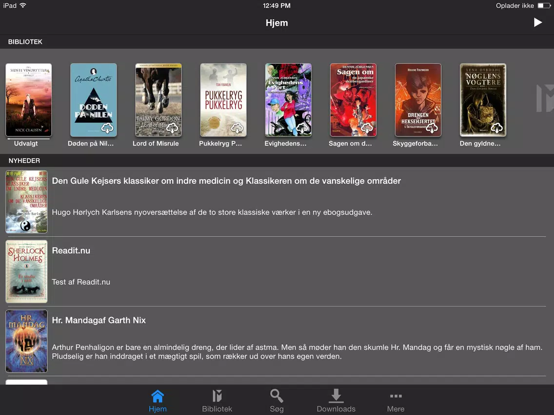This screenshot has height=415, width=554.
Task: Open the Den Gule Kejsers klassiker news headline
Action: (x=226, y=181)
